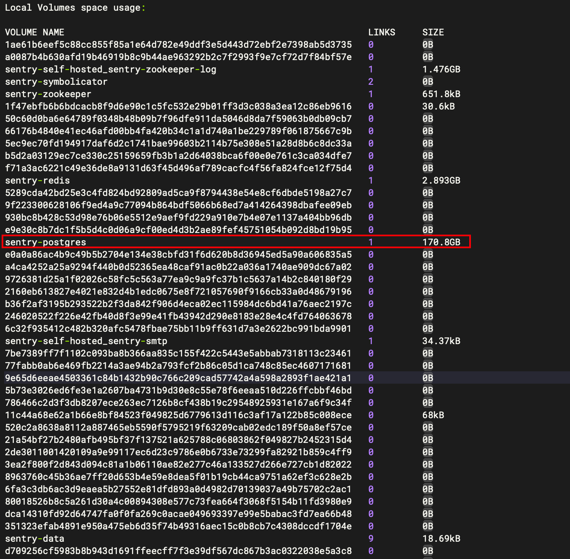Screen dimensions: 570x559
Task: Select volume hash starting with 351323efab48
Action: tap(178, 526)
